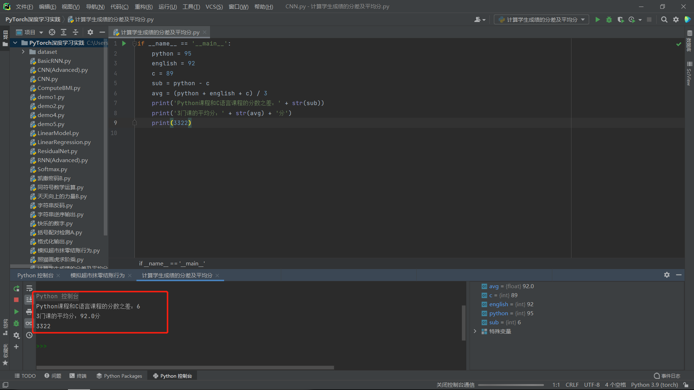This screenshot has height=390, width=694.
Task: Click the console horizontal scrollbar
Action: (x=184, y=368)
